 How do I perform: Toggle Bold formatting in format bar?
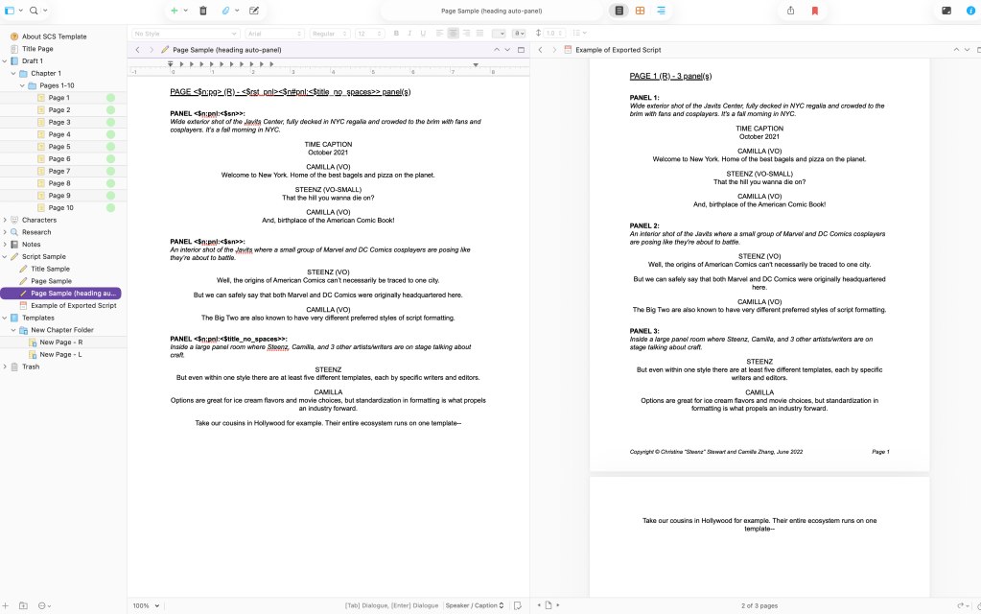(396, 34)
